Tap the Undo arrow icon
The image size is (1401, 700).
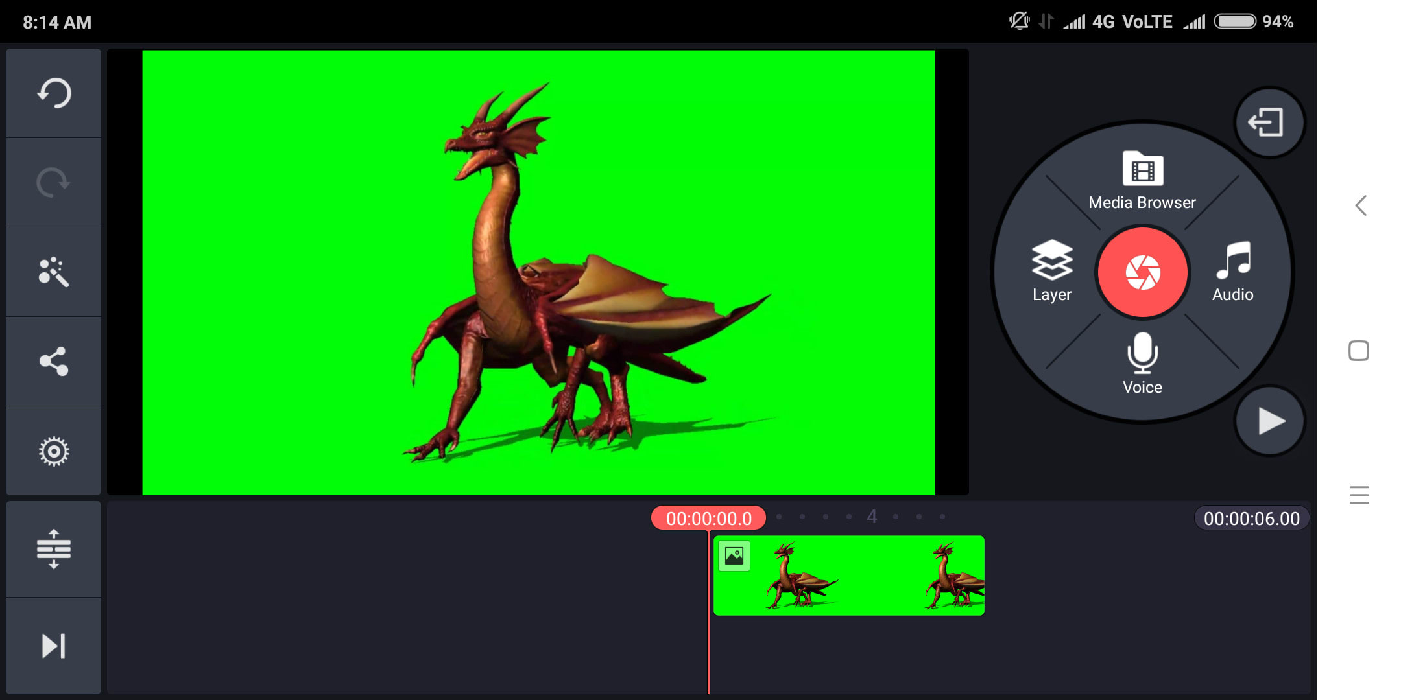pyautogui.click(x=54, y=93)
